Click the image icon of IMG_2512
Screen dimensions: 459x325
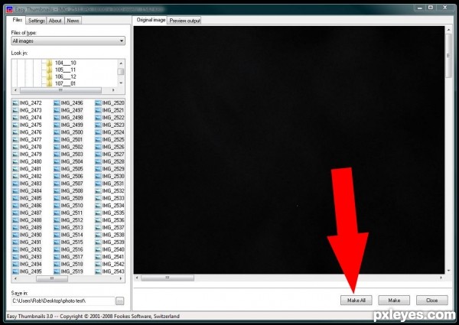[57, 220]
